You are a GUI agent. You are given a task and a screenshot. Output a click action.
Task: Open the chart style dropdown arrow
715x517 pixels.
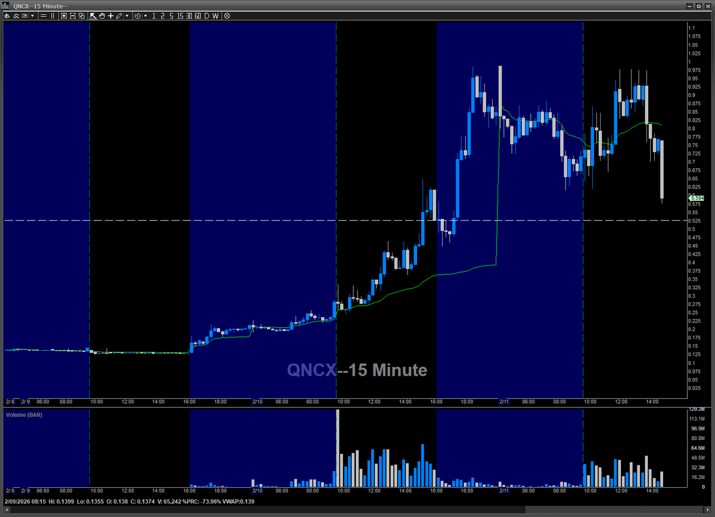(32, 16)
